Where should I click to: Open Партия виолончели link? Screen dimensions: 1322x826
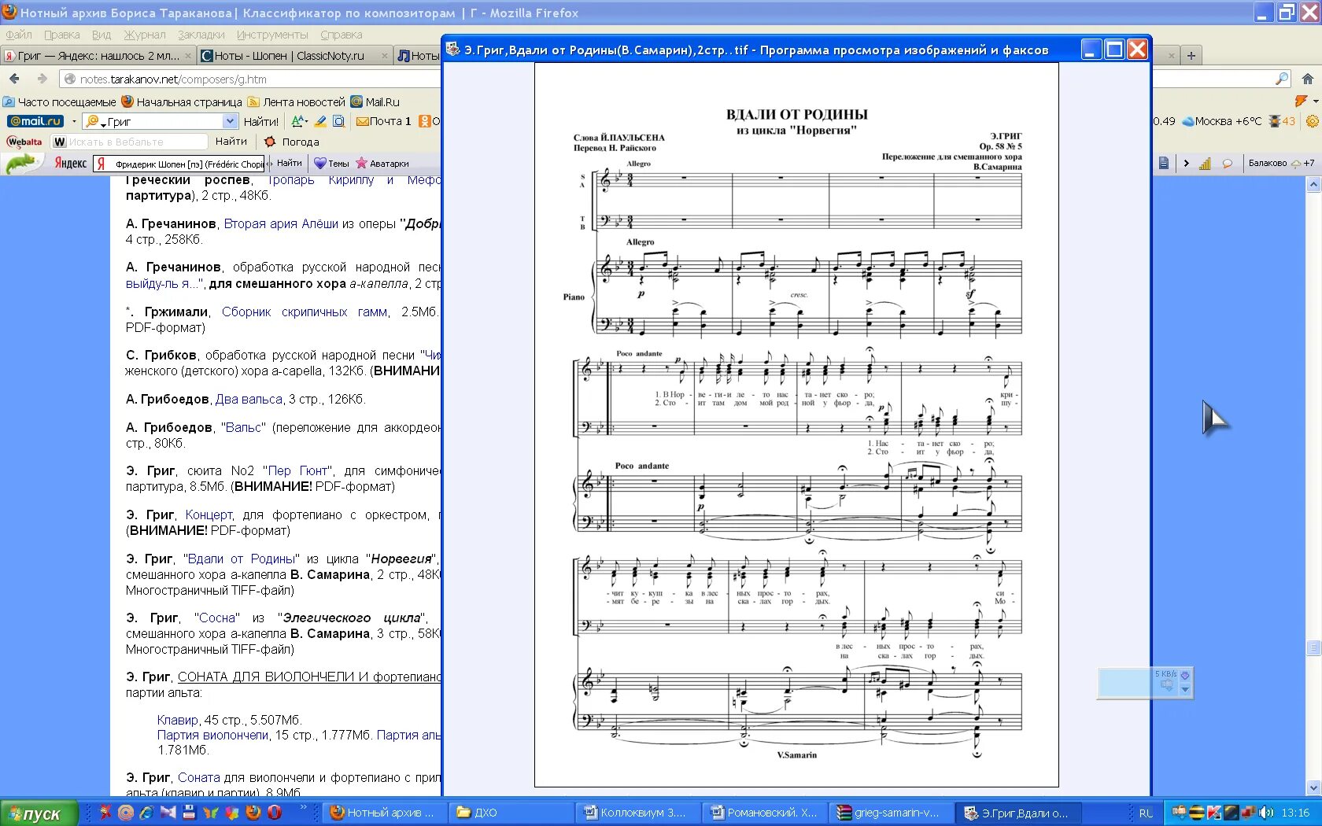coord(212,735)
